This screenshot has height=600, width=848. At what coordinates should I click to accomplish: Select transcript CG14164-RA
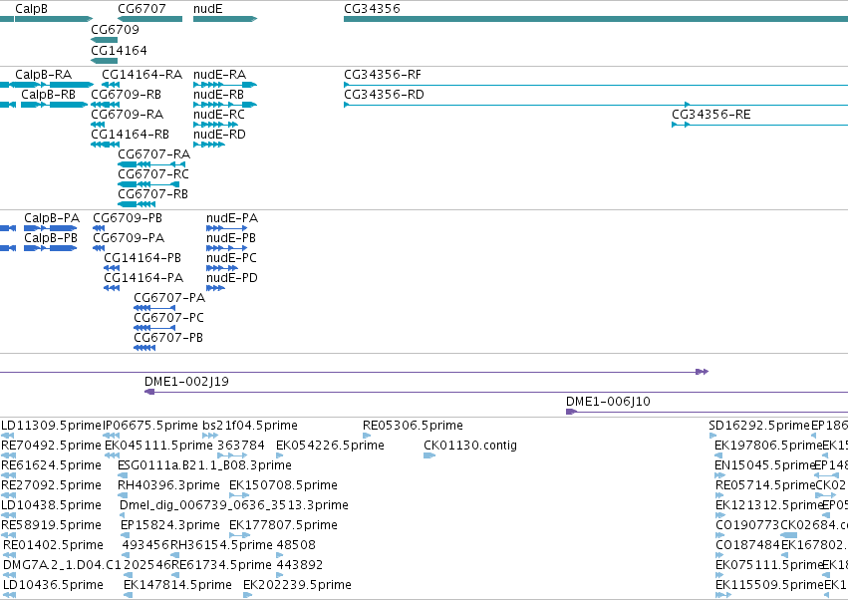(111, 85)
